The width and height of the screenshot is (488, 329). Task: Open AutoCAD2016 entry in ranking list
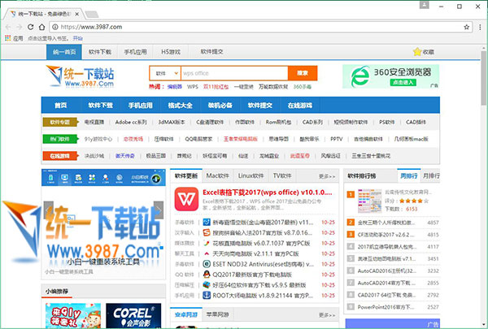point(387,271)
